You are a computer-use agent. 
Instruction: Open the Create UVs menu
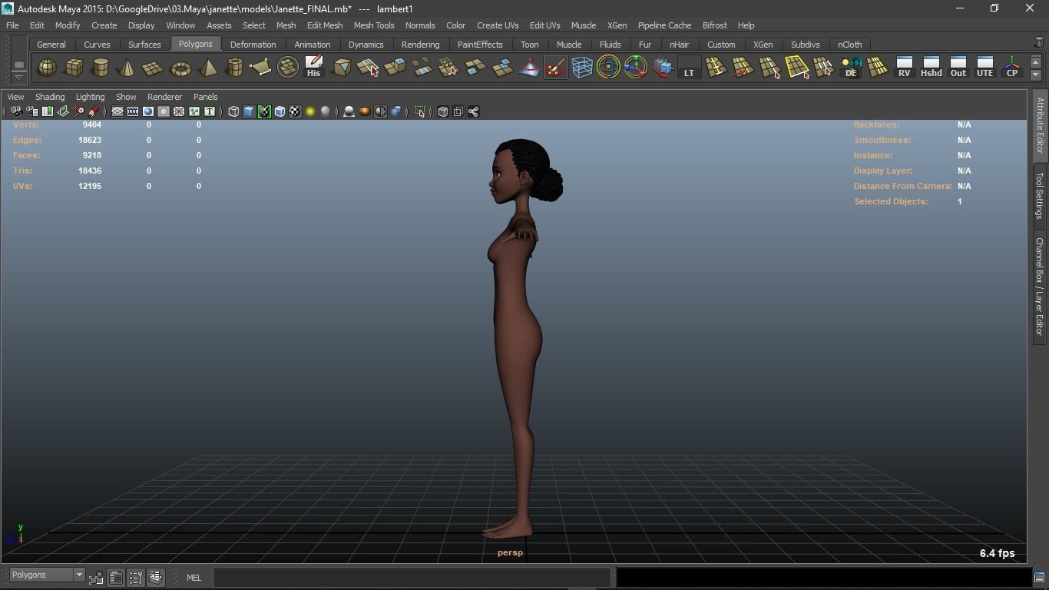point(498,25)
